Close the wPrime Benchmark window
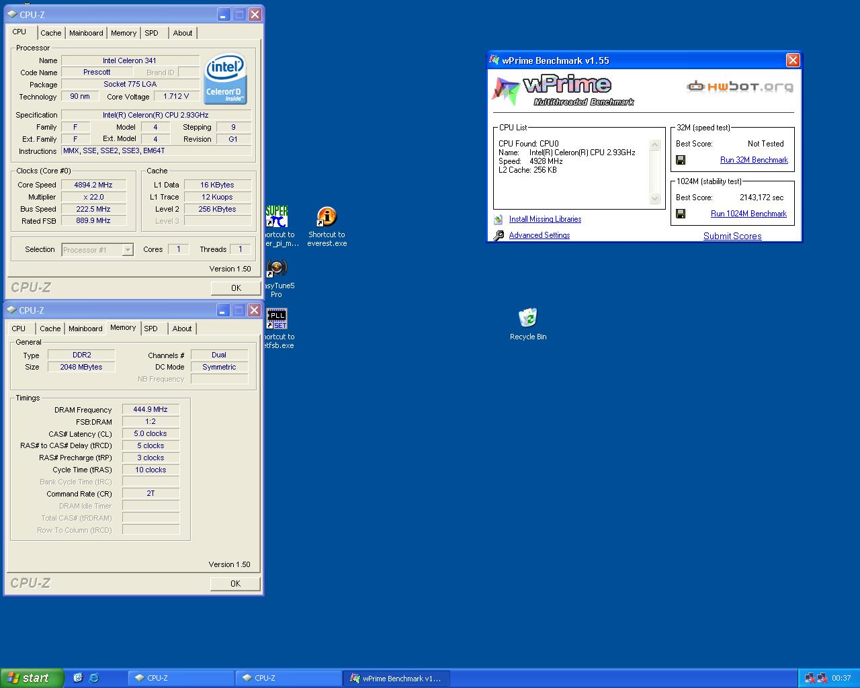The image size is (860, 688). (x=793, y=60)
